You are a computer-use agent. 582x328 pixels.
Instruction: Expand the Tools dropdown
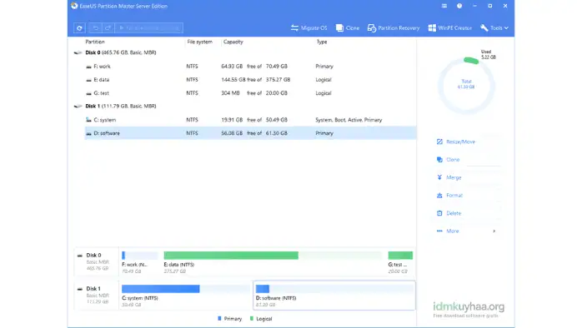tap(494, 27)
